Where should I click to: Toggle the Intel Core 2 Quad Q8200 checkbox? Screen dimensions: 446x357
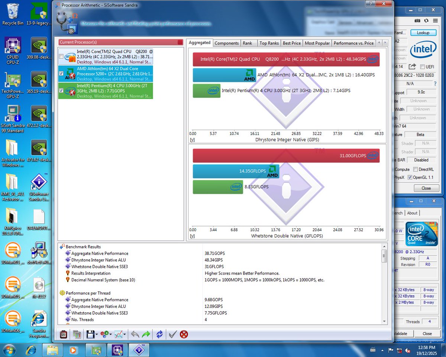coord(61,57)
